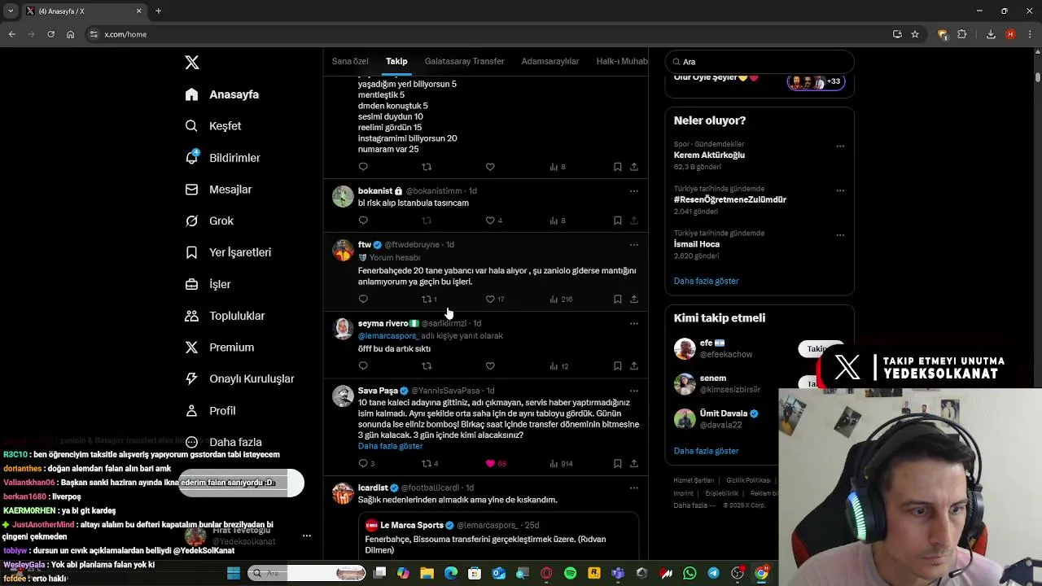Open Premium page
1042x586 pixels.
219,348
